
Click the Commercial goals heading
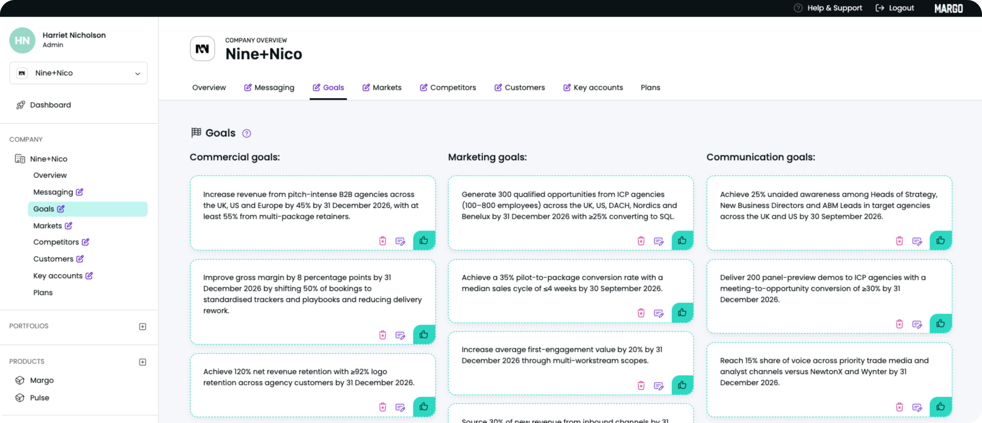coord(235,157)
